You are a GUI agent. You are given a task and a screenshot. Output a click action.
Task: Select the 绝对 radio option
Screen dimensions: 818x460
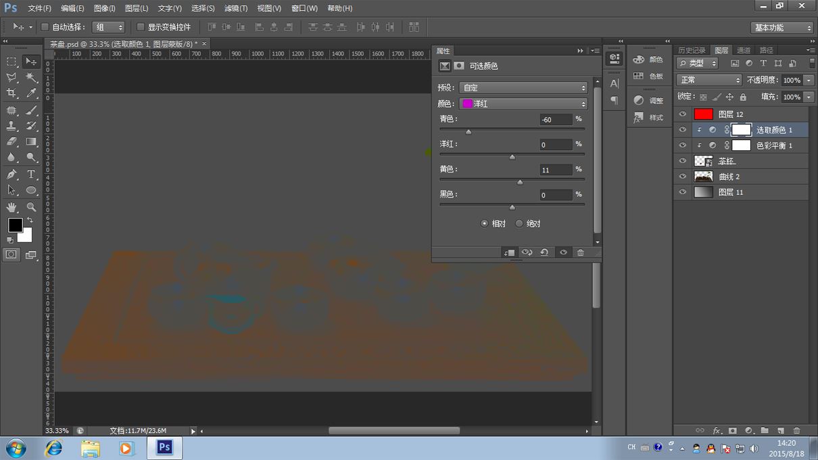519,224
